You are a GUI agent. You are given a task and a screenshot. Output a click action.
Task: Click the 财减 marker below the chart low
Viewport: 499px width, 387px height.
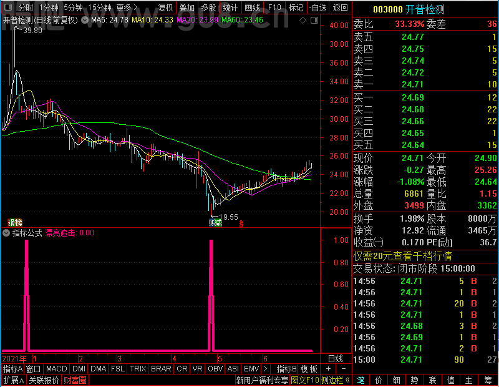click(x=215, y=223)
